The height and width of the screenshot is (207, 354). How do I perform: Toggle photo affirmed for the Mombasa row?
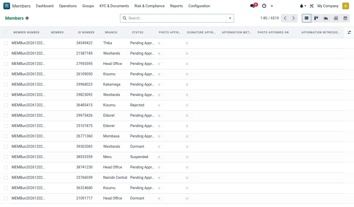(x=161, y=136)
